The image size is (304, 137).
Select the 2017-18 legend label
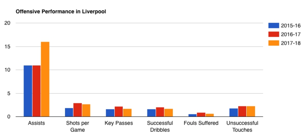tap(291, 43)
